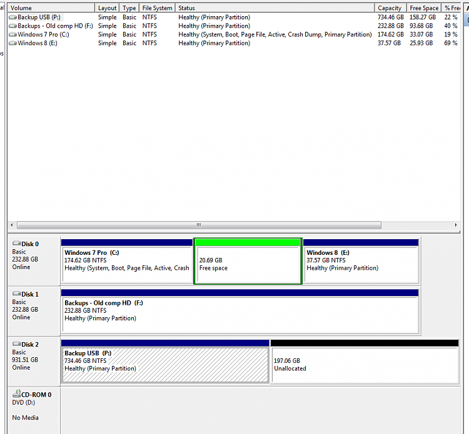This screenshot has width=469, height=434.
Task: Click the right arrow of horizontal scrollbar
Action: (x=456, y=225)
